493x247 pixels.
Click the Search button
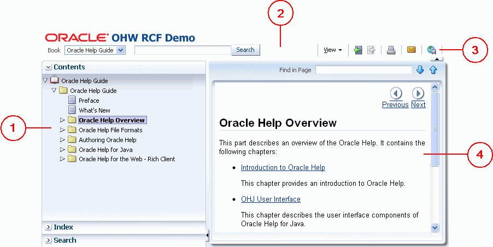(x=245, y=50)
